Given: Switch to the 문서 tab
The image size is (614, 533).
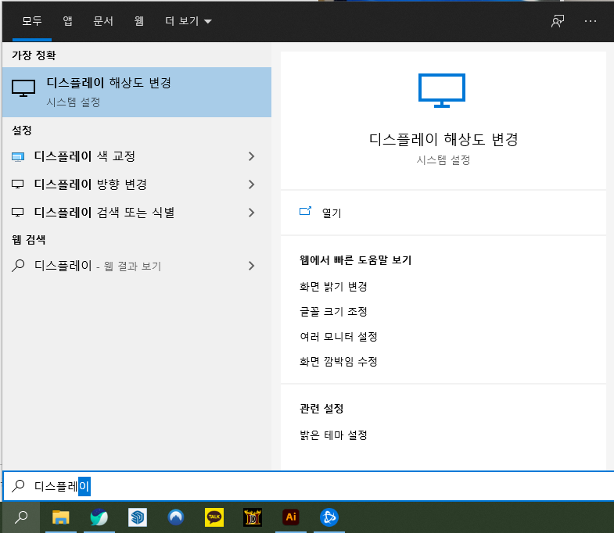Looking at the screenshot, I should (103, 21).
